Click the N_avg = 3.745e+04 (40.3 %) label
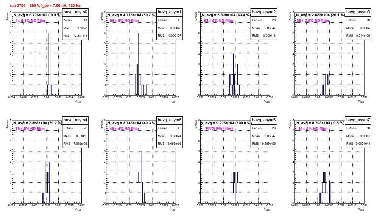The width and height of the screenshot is (377, 216). 131,123
